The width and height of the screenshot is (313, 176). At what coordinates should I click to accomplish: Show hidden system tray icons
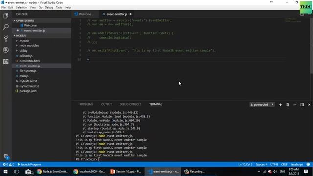[x=259, y=172]
